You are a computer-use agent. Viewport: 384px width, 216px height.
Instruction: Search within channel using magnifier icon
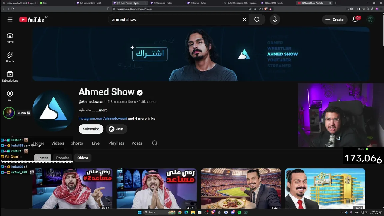tap(155, 143)
